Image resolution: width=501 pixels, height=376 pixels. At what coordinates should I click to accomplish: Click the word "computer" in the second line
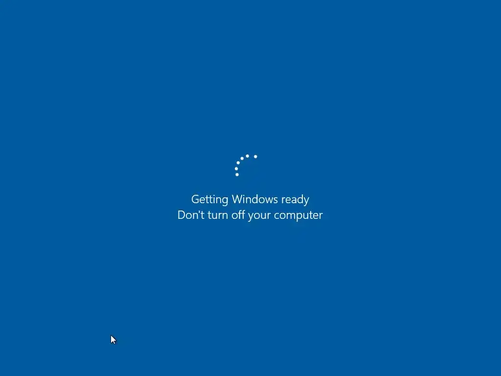pos(298,215)
